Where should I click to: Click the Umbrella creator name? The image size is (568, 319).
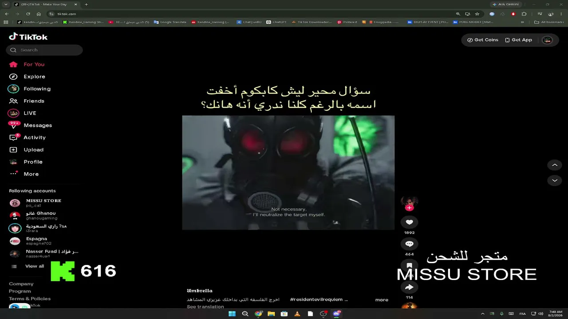coord(200,291)
